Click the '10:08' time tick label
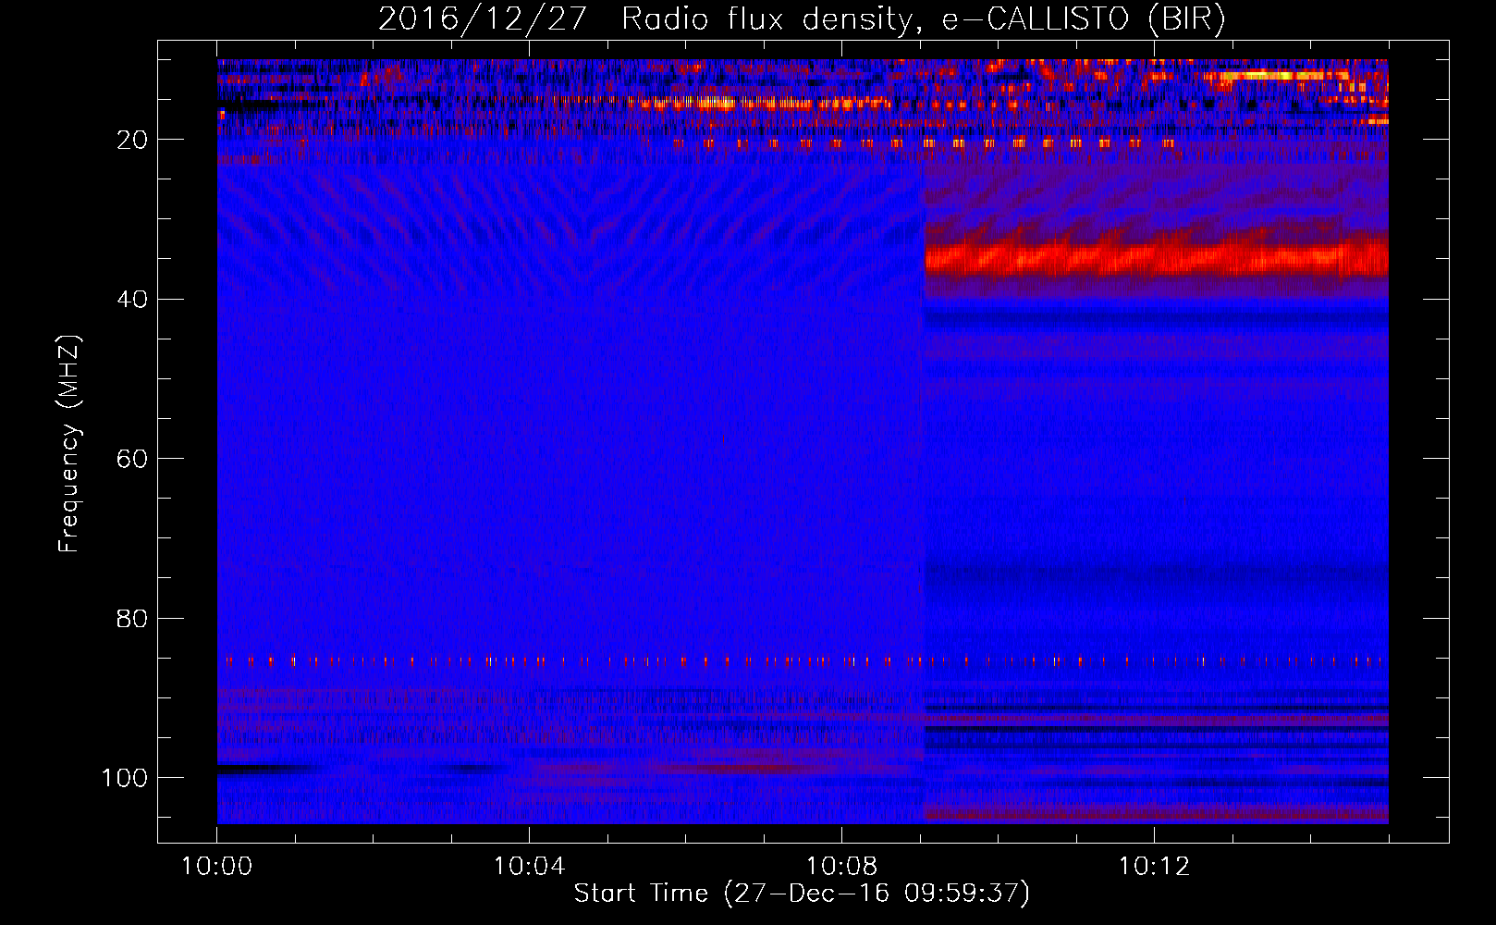 pos(841,867)
